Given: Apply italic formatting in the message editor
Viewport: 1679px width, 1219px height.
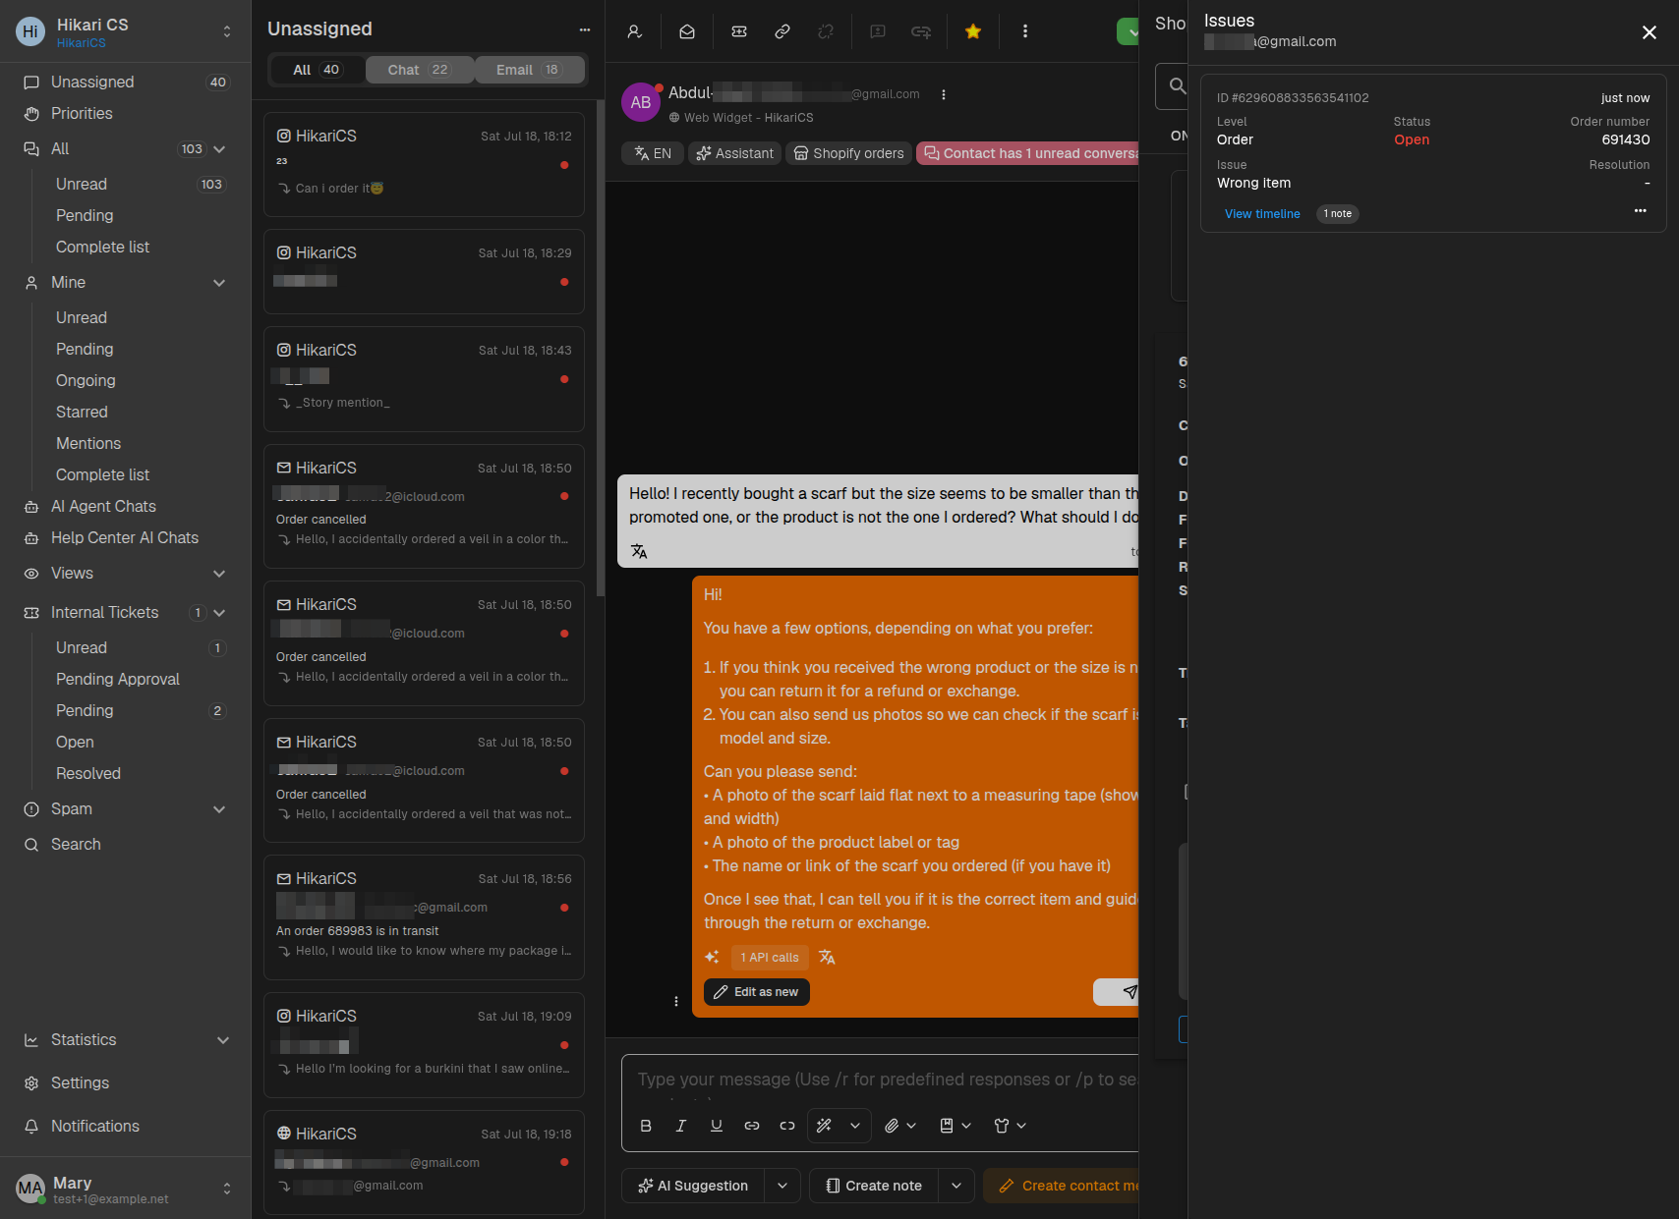Looking at the screenshot, I should (x=681, y=1126).
